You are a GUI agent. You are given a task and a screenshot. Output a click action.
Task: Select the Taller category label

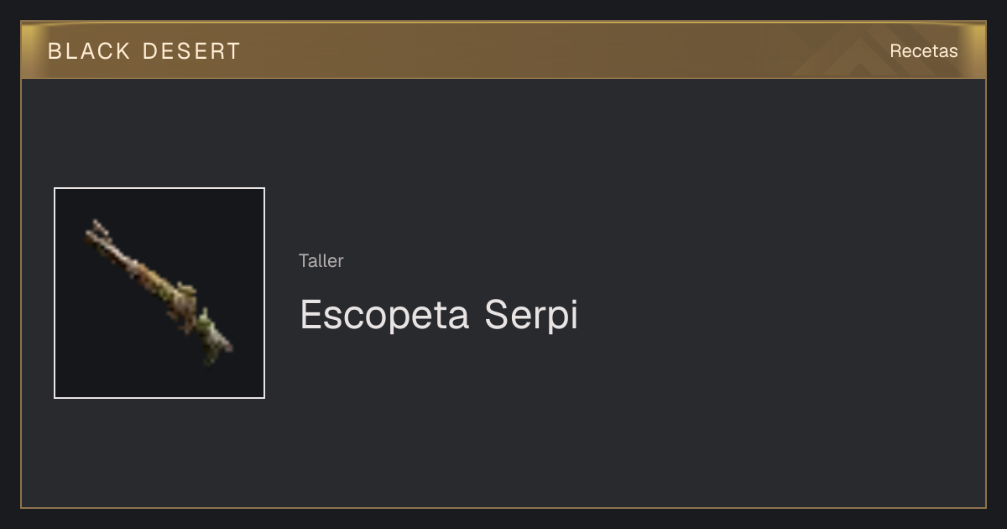321,260
